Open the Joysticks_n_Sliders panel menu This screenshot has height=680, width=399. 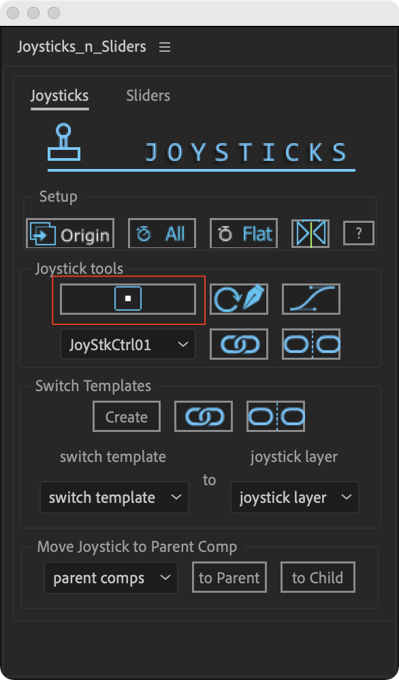click(165, 47)
